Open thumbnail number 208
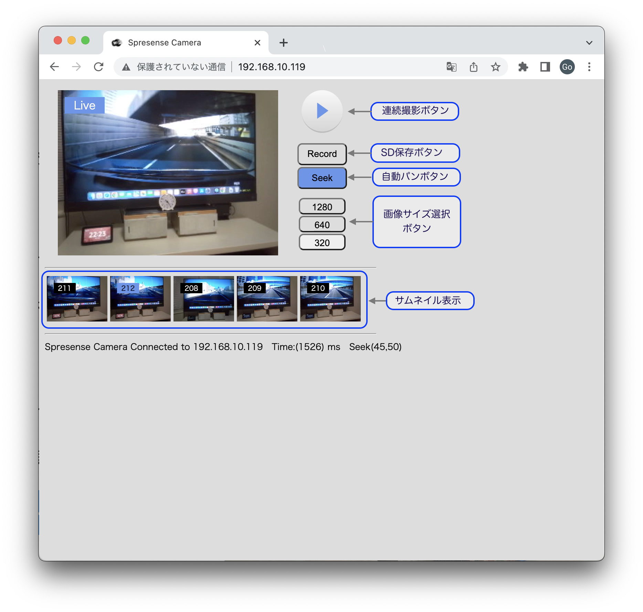Image resolution: width=643 pixels, height=612 pixels. click(203, 299)
